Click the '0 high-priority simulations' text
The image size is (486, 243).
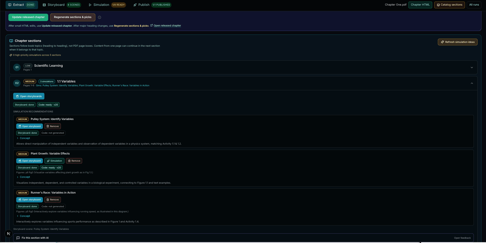click(x=37, y=55)
